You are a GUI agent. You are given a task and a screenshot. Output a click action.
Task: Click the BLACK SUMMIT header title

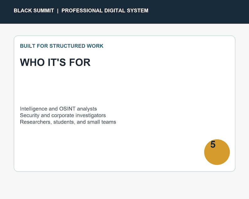[x=34, y=11]
